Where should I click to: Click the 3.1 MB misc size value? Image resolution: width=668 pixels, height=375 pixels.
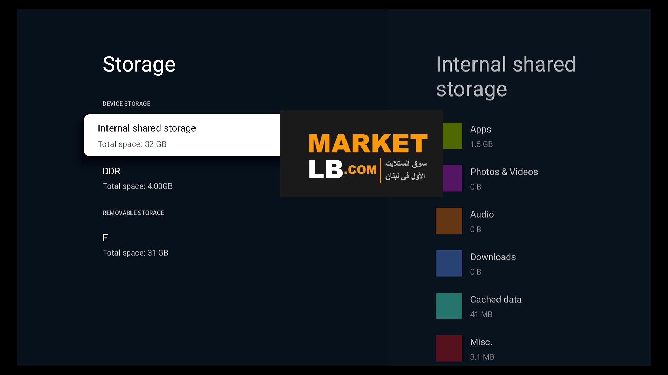pos(482,357)
